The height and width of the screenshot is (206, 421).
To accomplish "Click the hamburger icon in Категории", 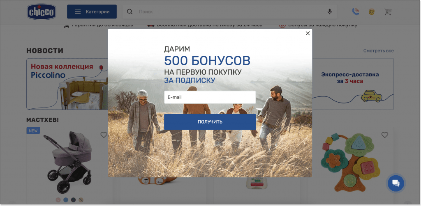I will click(x=78, y=11).
